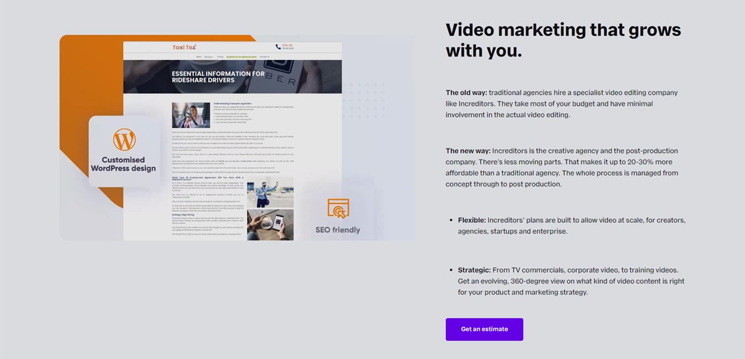The height and width of the screenshot is (359, 745).
Task: Click the Get an estimate button
Action: tap(484, 329)
